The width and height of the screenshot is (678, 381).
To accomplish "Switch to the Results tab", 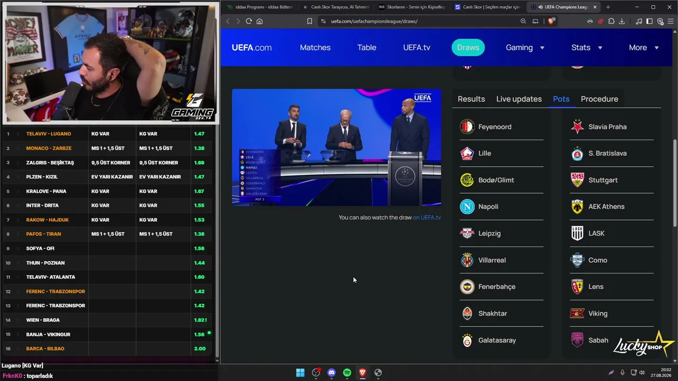I will (x=471, y=99).
